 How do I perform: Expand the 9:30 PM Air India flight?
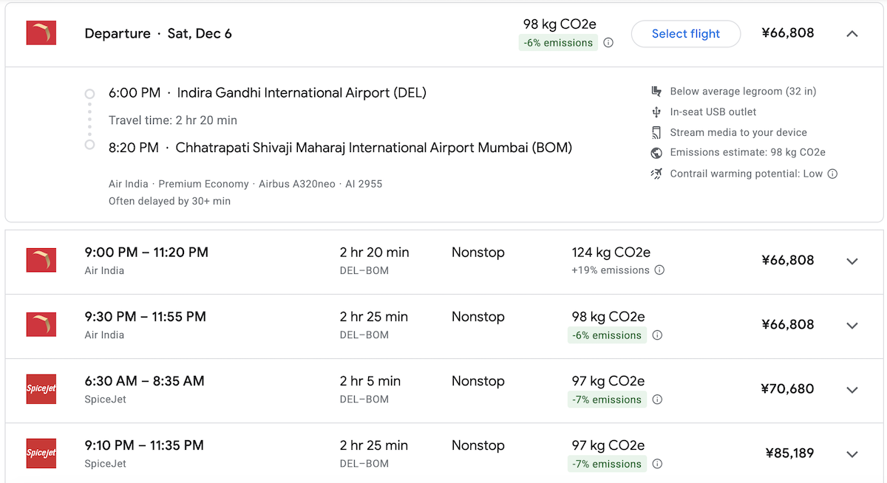(852, 326)
